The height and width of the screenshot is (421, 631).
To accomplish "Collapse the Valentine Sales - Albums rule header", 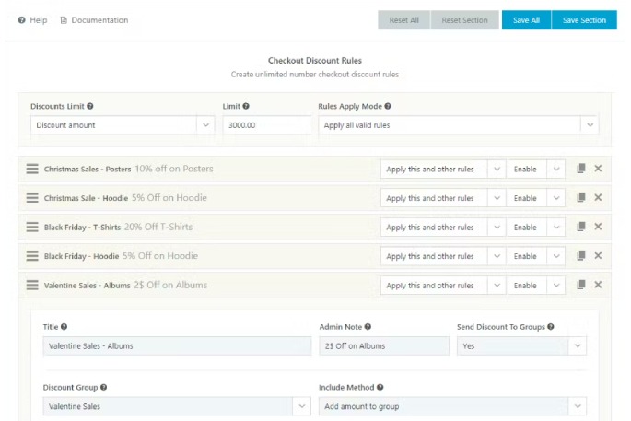I will coord(184,286).
